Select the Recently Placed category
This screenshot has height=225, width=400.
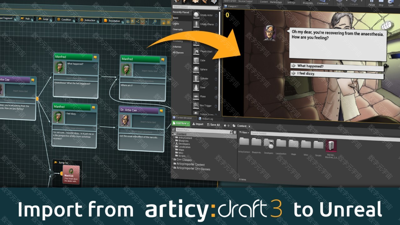(x=181, y=12)
